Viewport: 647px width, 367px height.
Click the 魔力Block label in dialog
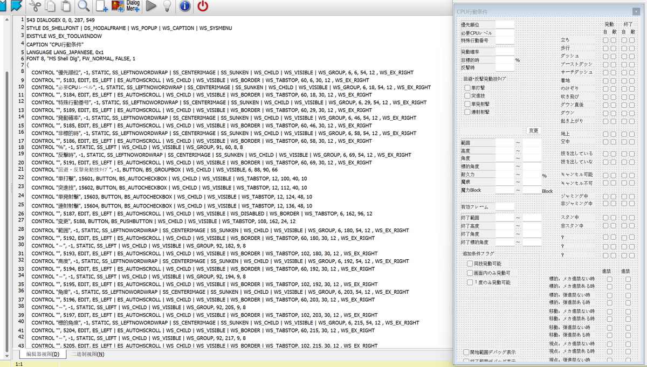click(x=471, y=190)
